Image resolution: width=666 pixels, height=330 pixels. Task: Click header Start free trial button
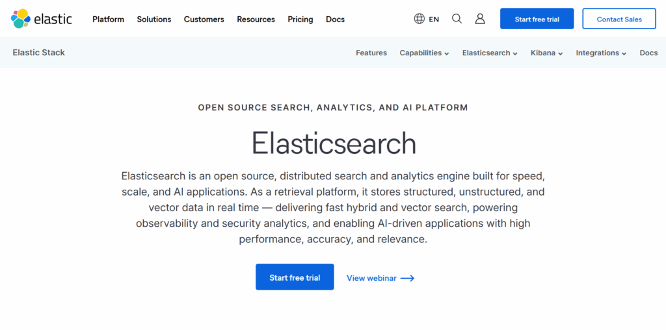(537, 19)
